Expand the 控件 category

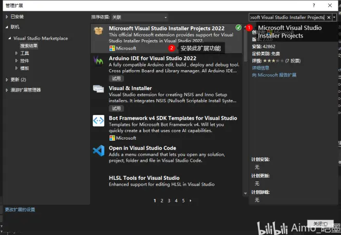(17, 61)
